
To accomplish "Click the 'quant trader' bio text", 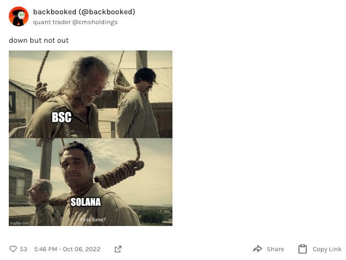I will pyautogui.click(x=52, y=22).
